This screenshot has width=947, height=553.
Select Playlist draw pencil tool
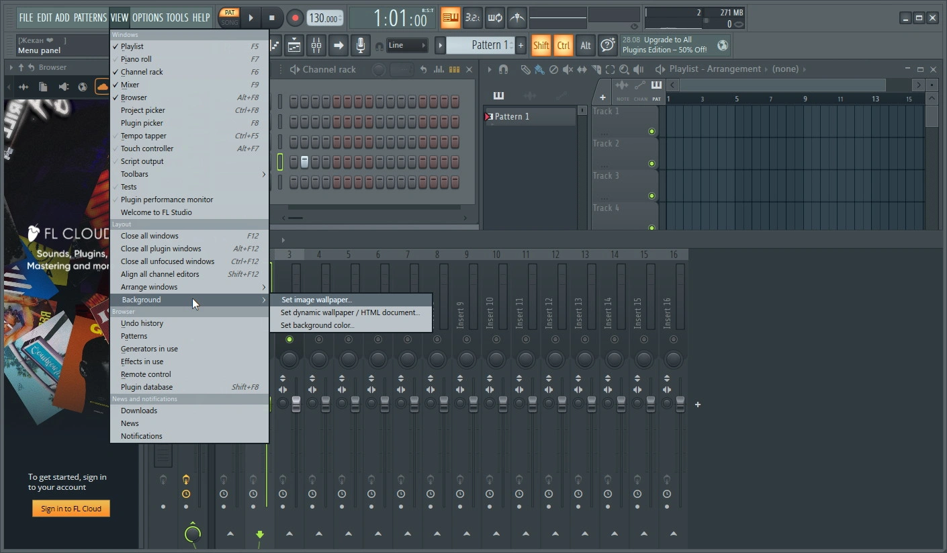[x=525, y=69]
